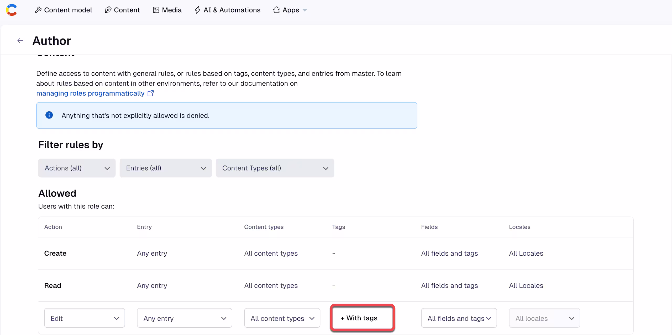Click Any entry in the Create row
This screenshot has width=672, height=335.
pos(152,253)
